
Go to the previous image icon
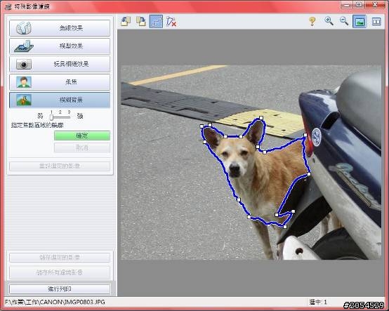pyautogui.click(x=126, y=21)
